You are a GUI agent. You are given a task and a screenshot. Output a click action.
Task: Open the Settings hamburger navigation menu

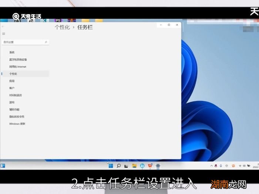pyautogui.click(x=4, y=34)
